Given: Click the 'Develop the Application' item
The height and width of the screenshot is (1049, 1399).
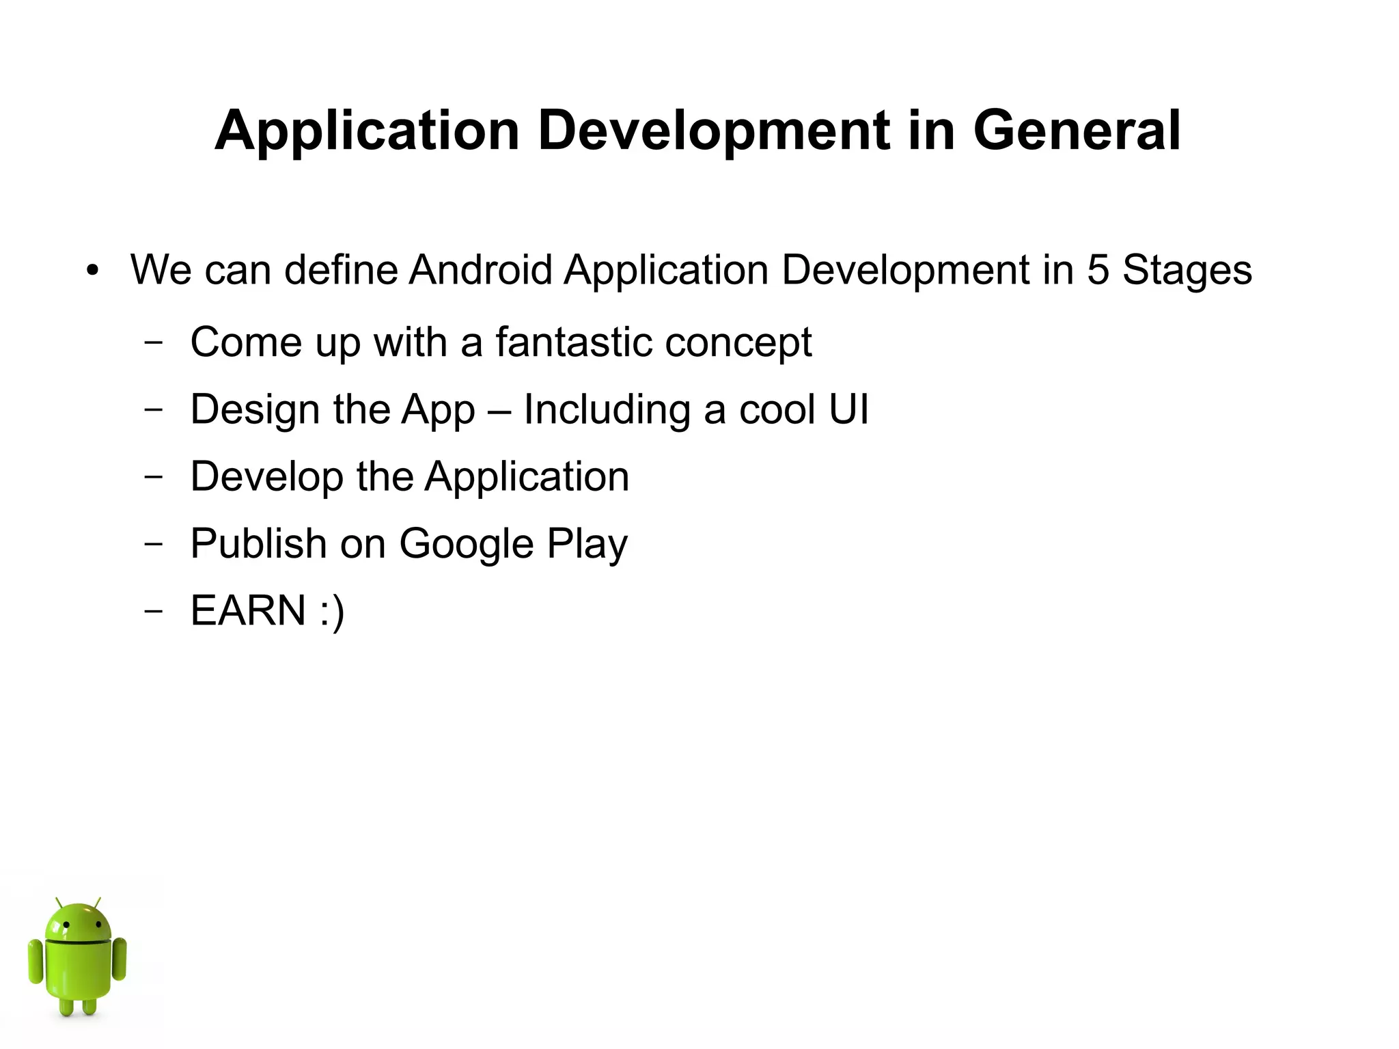Looking at the screenshot, I should (409, 476).
